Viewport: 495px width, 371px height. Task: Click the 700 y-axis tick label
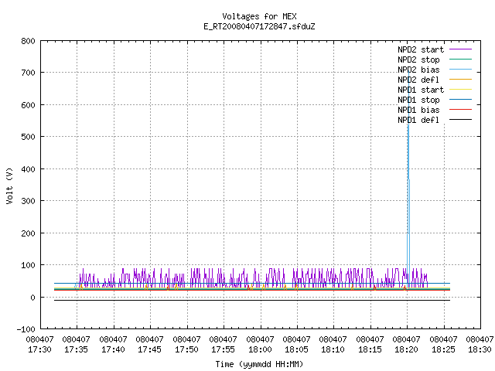[x=28, y=73]
